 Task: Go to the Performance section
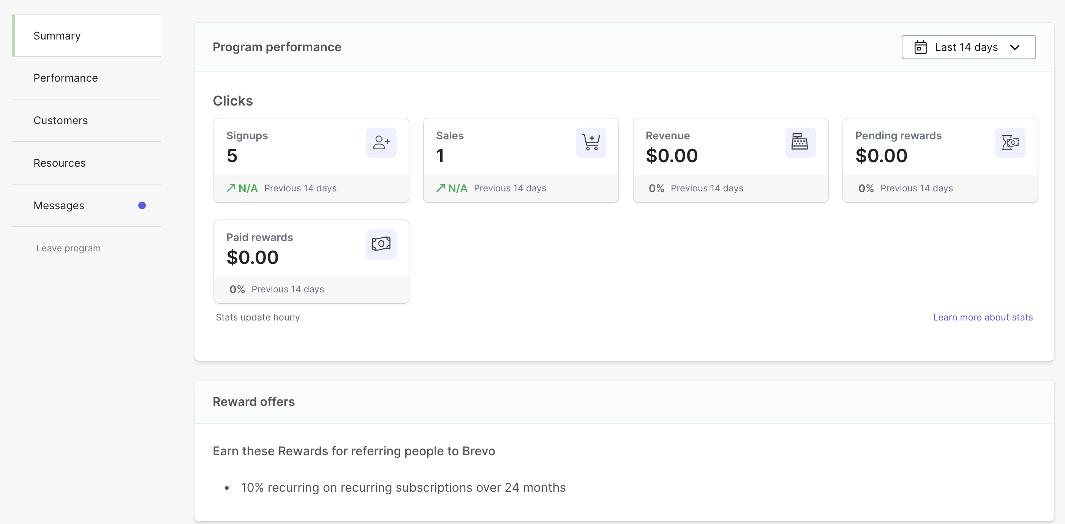[65, 78]
